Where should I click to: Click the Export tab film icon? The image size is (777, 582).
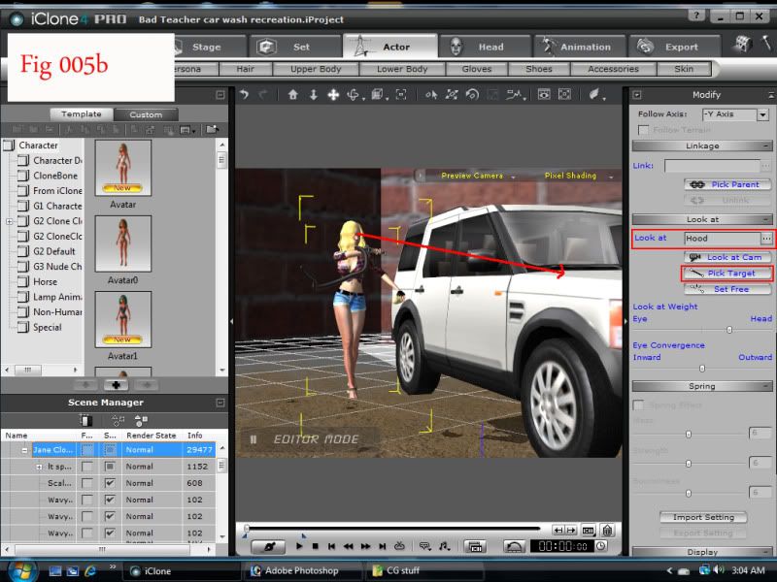point(644,47)
